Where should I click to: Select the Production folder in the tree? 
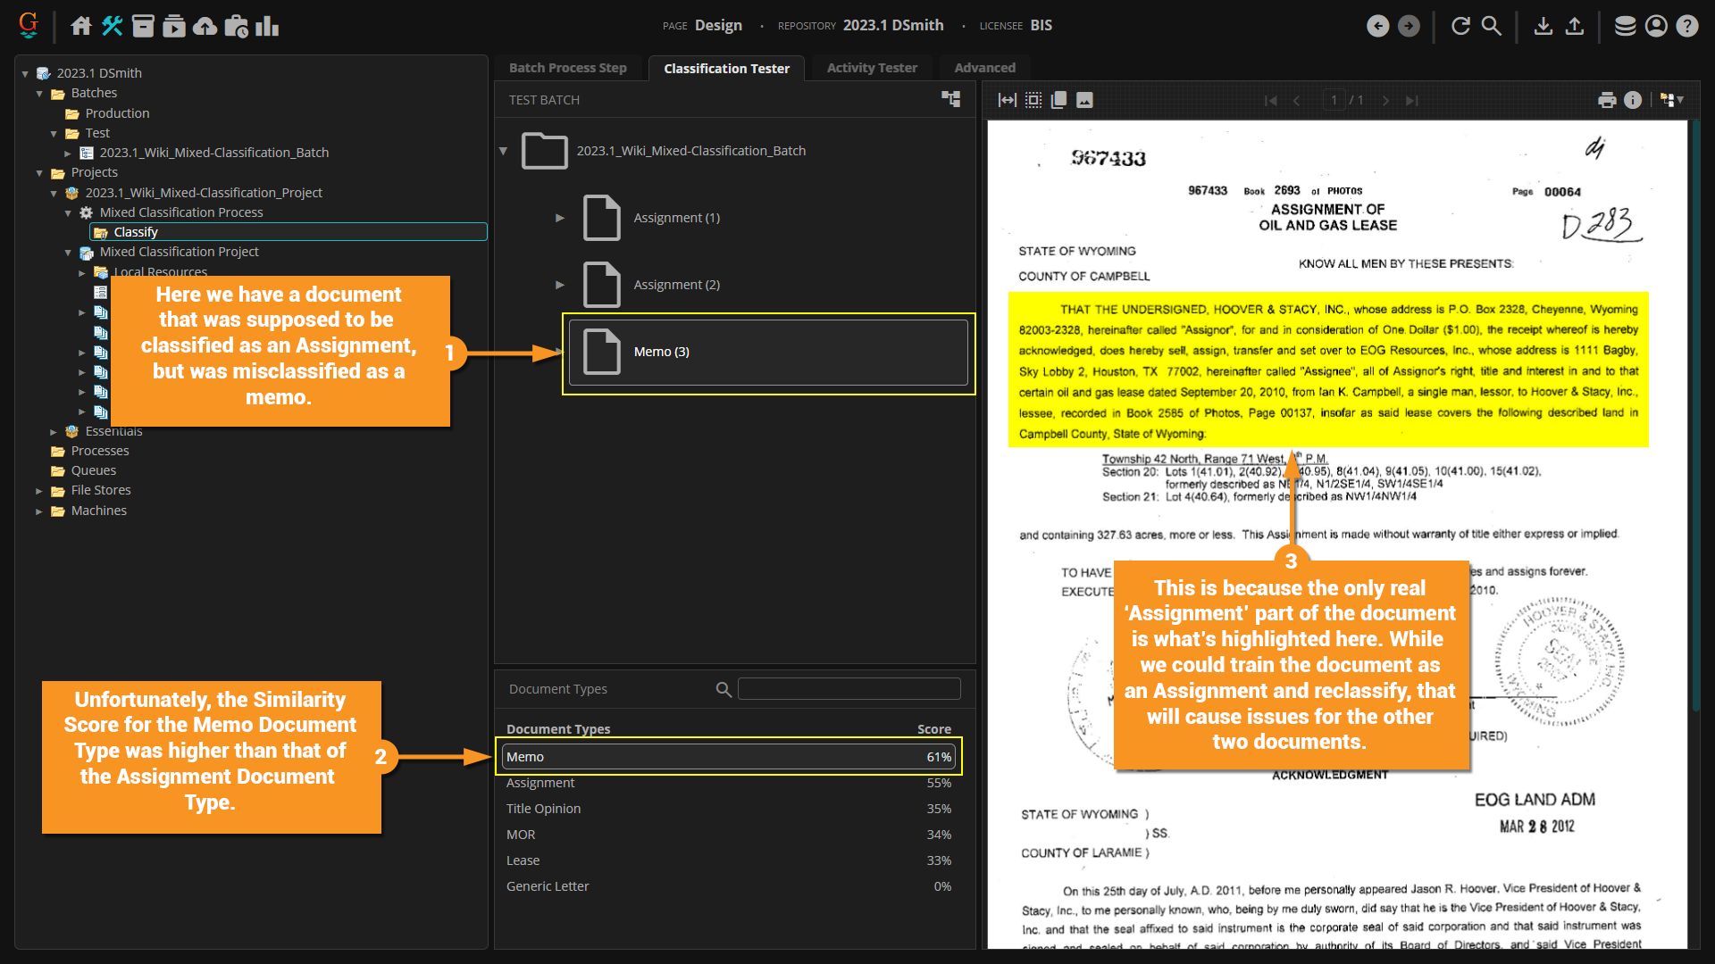[117, 113]
